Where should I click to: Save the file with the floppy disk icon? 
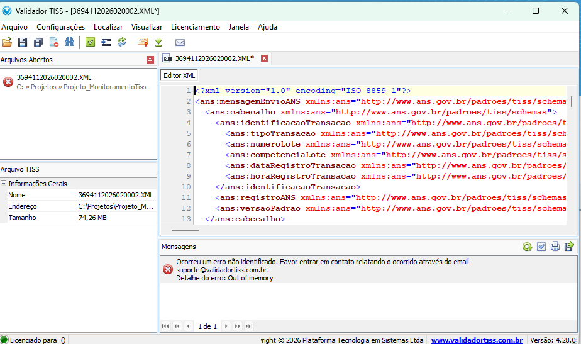[23, 43]
